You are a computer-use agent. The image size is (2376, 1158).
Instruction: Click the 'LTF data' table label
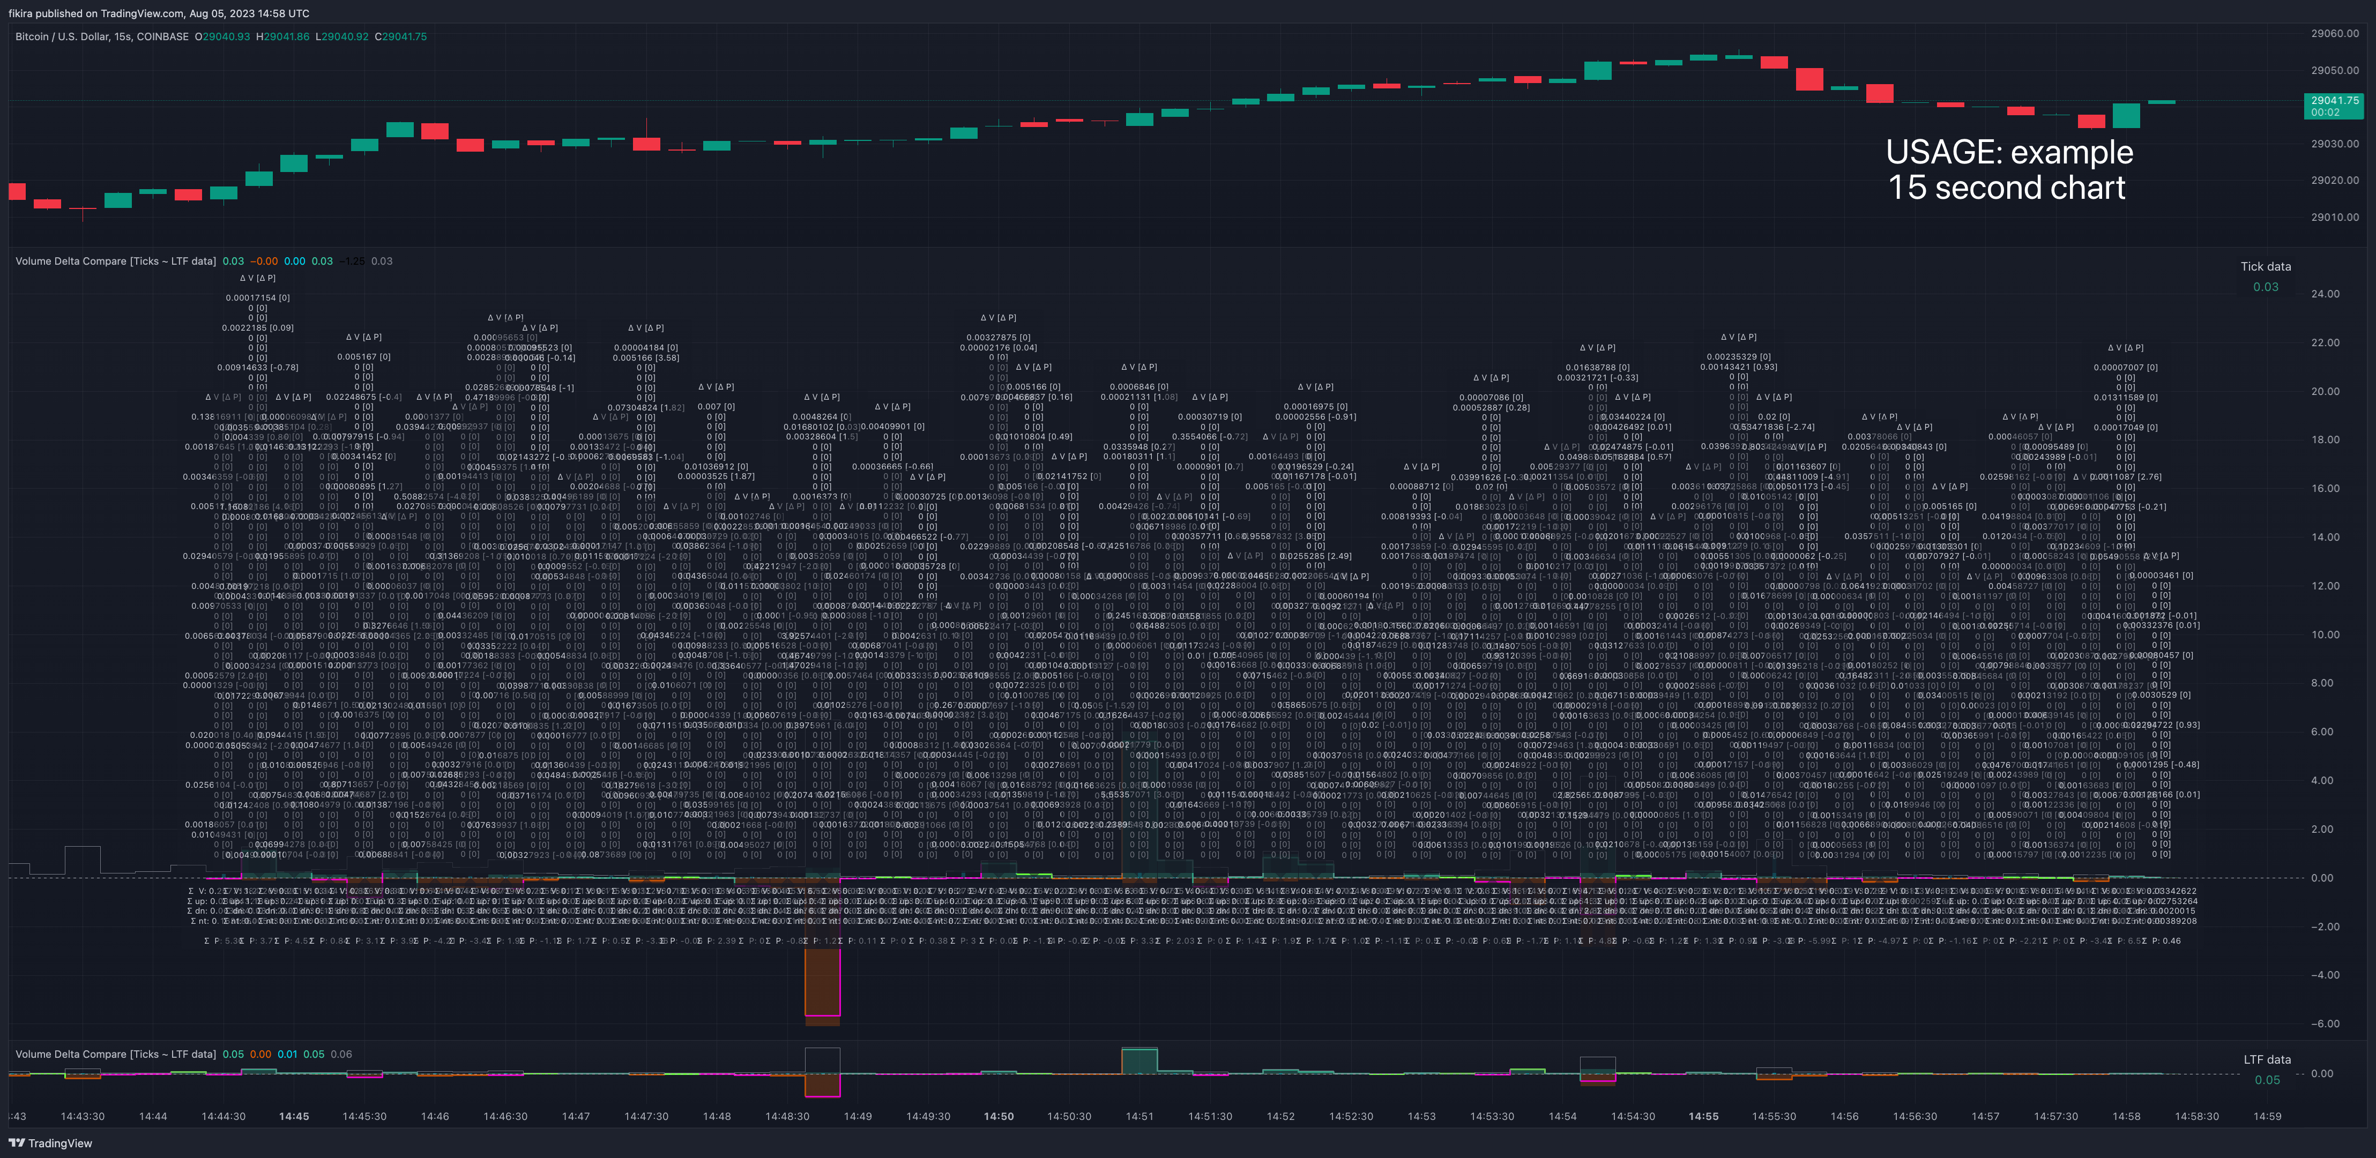click(x=2267, y=1059)
